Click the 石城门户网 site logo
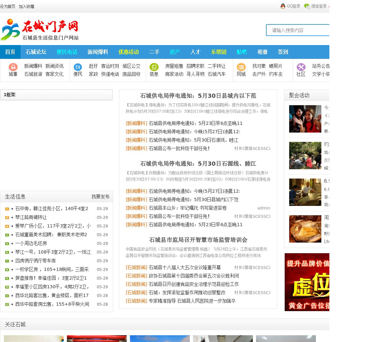 click(x=40, y=30)
